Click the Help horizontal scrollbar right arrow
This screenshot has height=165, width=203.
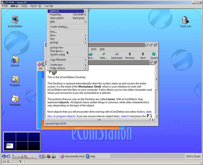pyautogui.click(x=153, y=120)
